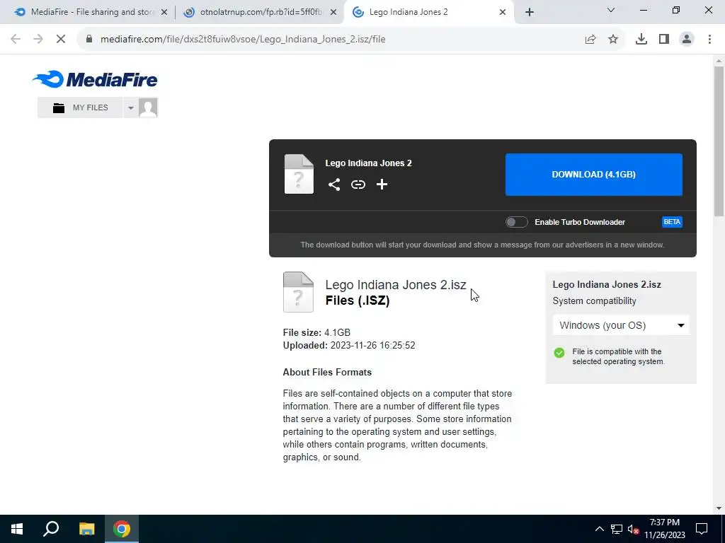Click the 'File size: 4.1GB' line

(x=316, y=332)
